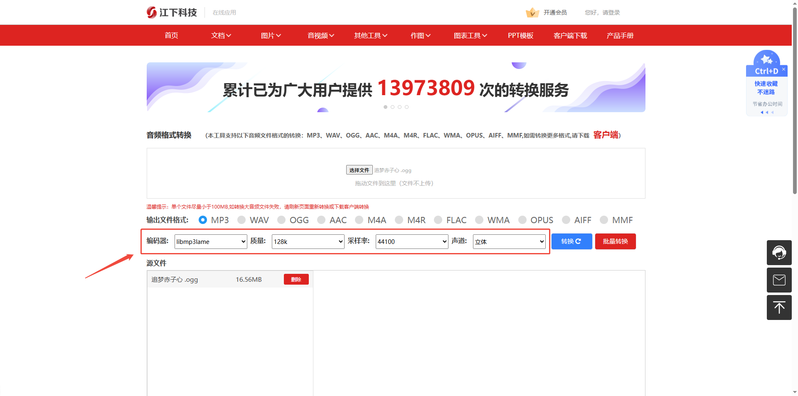Select FLAC output format
Image resolution: width=798 pixels, height=396 pixels.
pyautogui.click(x=438, y=220)
